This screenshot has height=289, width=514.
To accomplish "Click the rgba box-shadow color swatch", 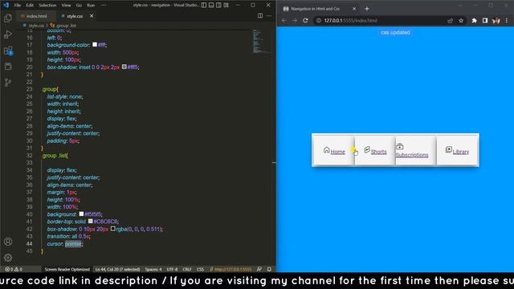I will click(112, 229).
